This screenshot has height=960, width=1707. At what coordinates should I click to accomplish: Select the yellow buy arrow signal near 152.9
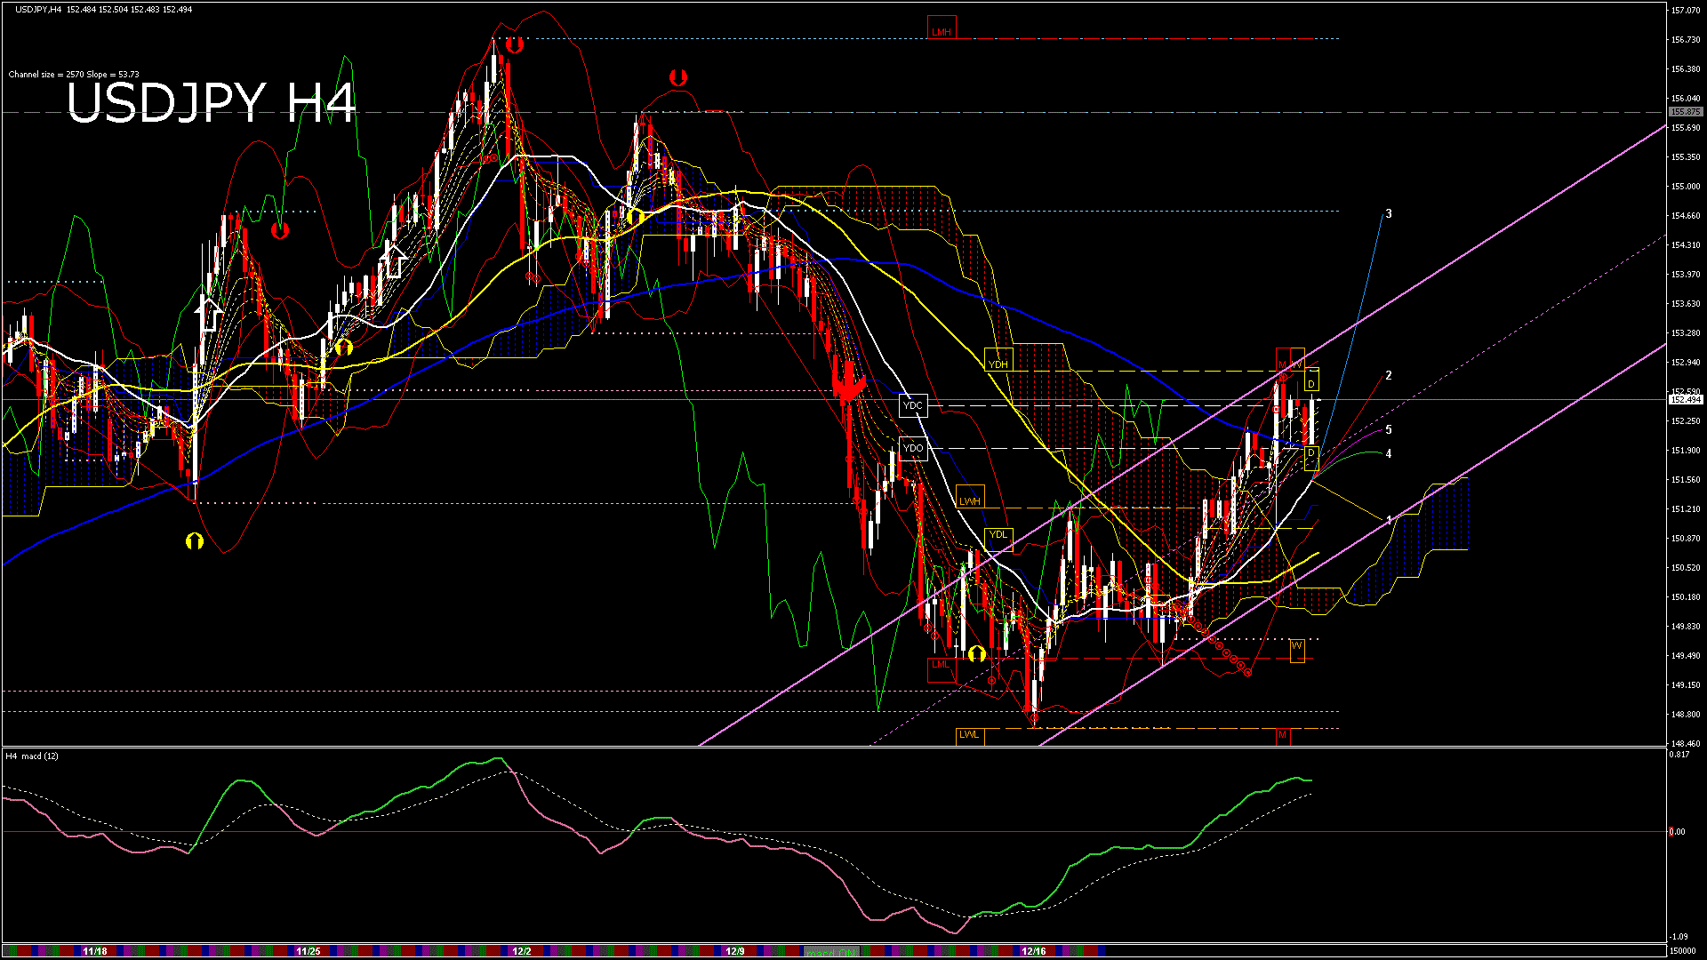pyautogui.click(x=344, y=348)
